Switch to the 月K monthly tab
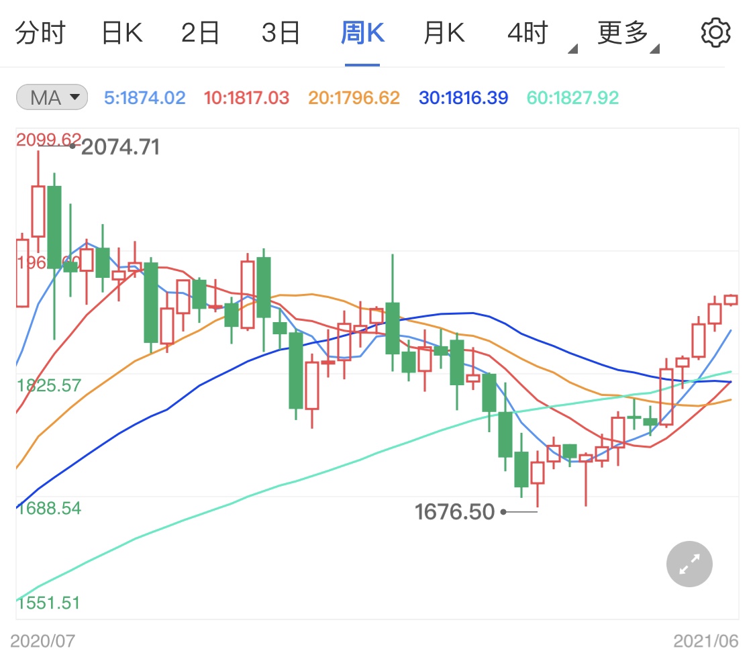The height and width of the screenshot is (655, 755). click(x=444, y=33)
